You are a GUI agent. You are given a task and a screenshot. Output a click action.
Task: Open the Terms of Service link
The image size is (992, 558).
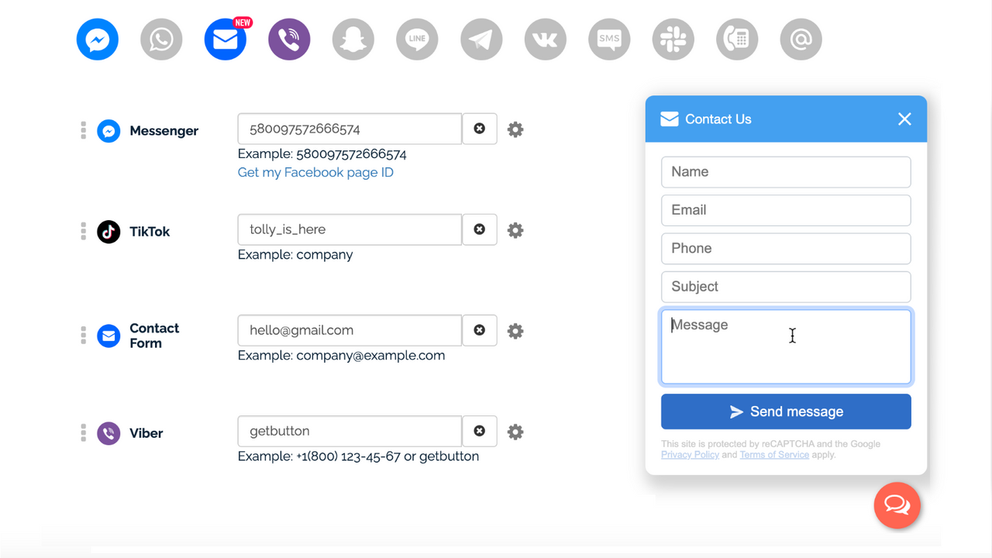pos(773,454)
